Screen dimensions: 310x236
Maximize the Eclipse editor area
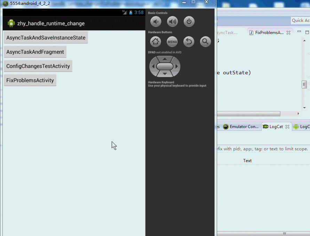coord(307,32)
